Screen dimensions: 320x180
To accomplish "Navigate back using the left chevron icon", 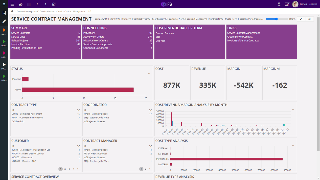I will coord(37,4).
